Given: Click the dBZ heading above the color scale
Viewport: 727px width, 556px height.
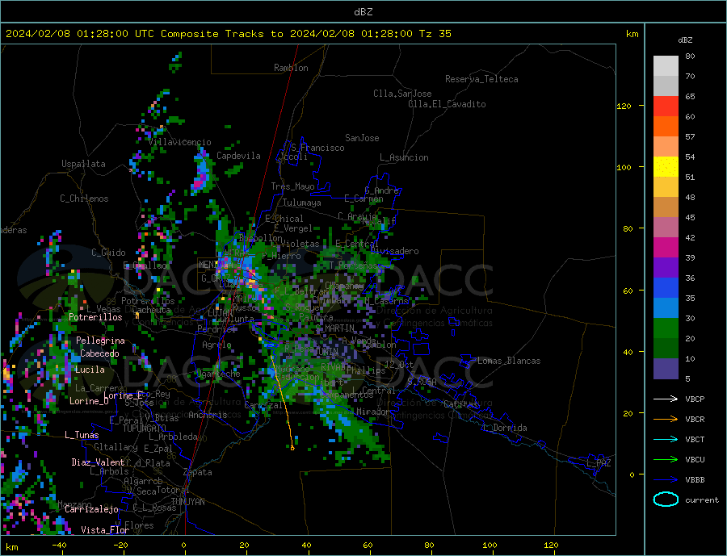Looking at the screenshot, I should [x=685, y=40].
